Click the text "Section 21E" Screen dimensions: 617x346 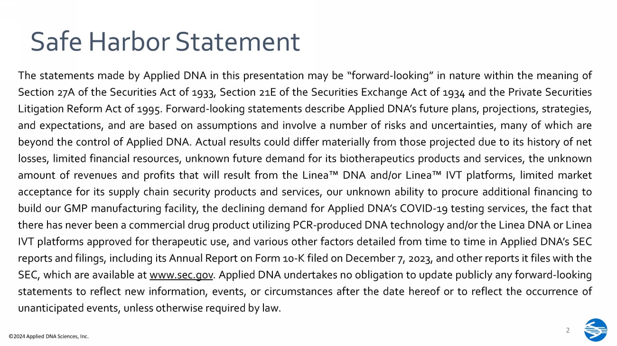pos(246,92)
